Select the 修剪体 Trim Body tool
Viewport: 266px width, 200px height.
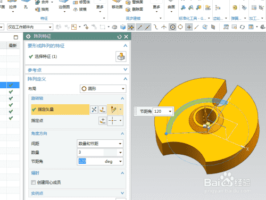pyautogui.click(x=81, y=2)
